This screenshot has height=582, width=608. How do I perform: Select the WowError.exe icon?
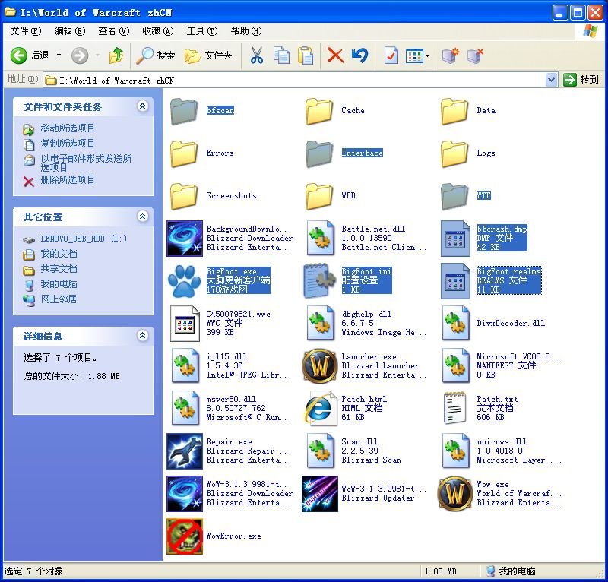tap(185, 536)
